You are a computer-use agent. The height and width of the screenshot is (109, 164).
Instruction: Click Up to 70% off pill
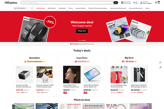tap(82, 62)
